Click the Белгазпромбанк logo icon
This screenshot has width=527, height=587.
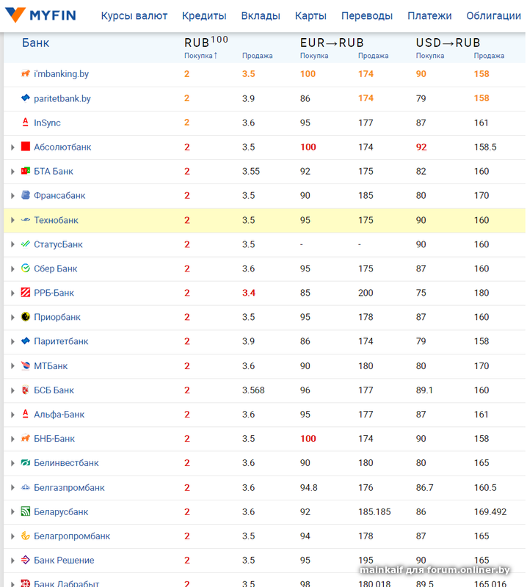[x=26, y=487]
